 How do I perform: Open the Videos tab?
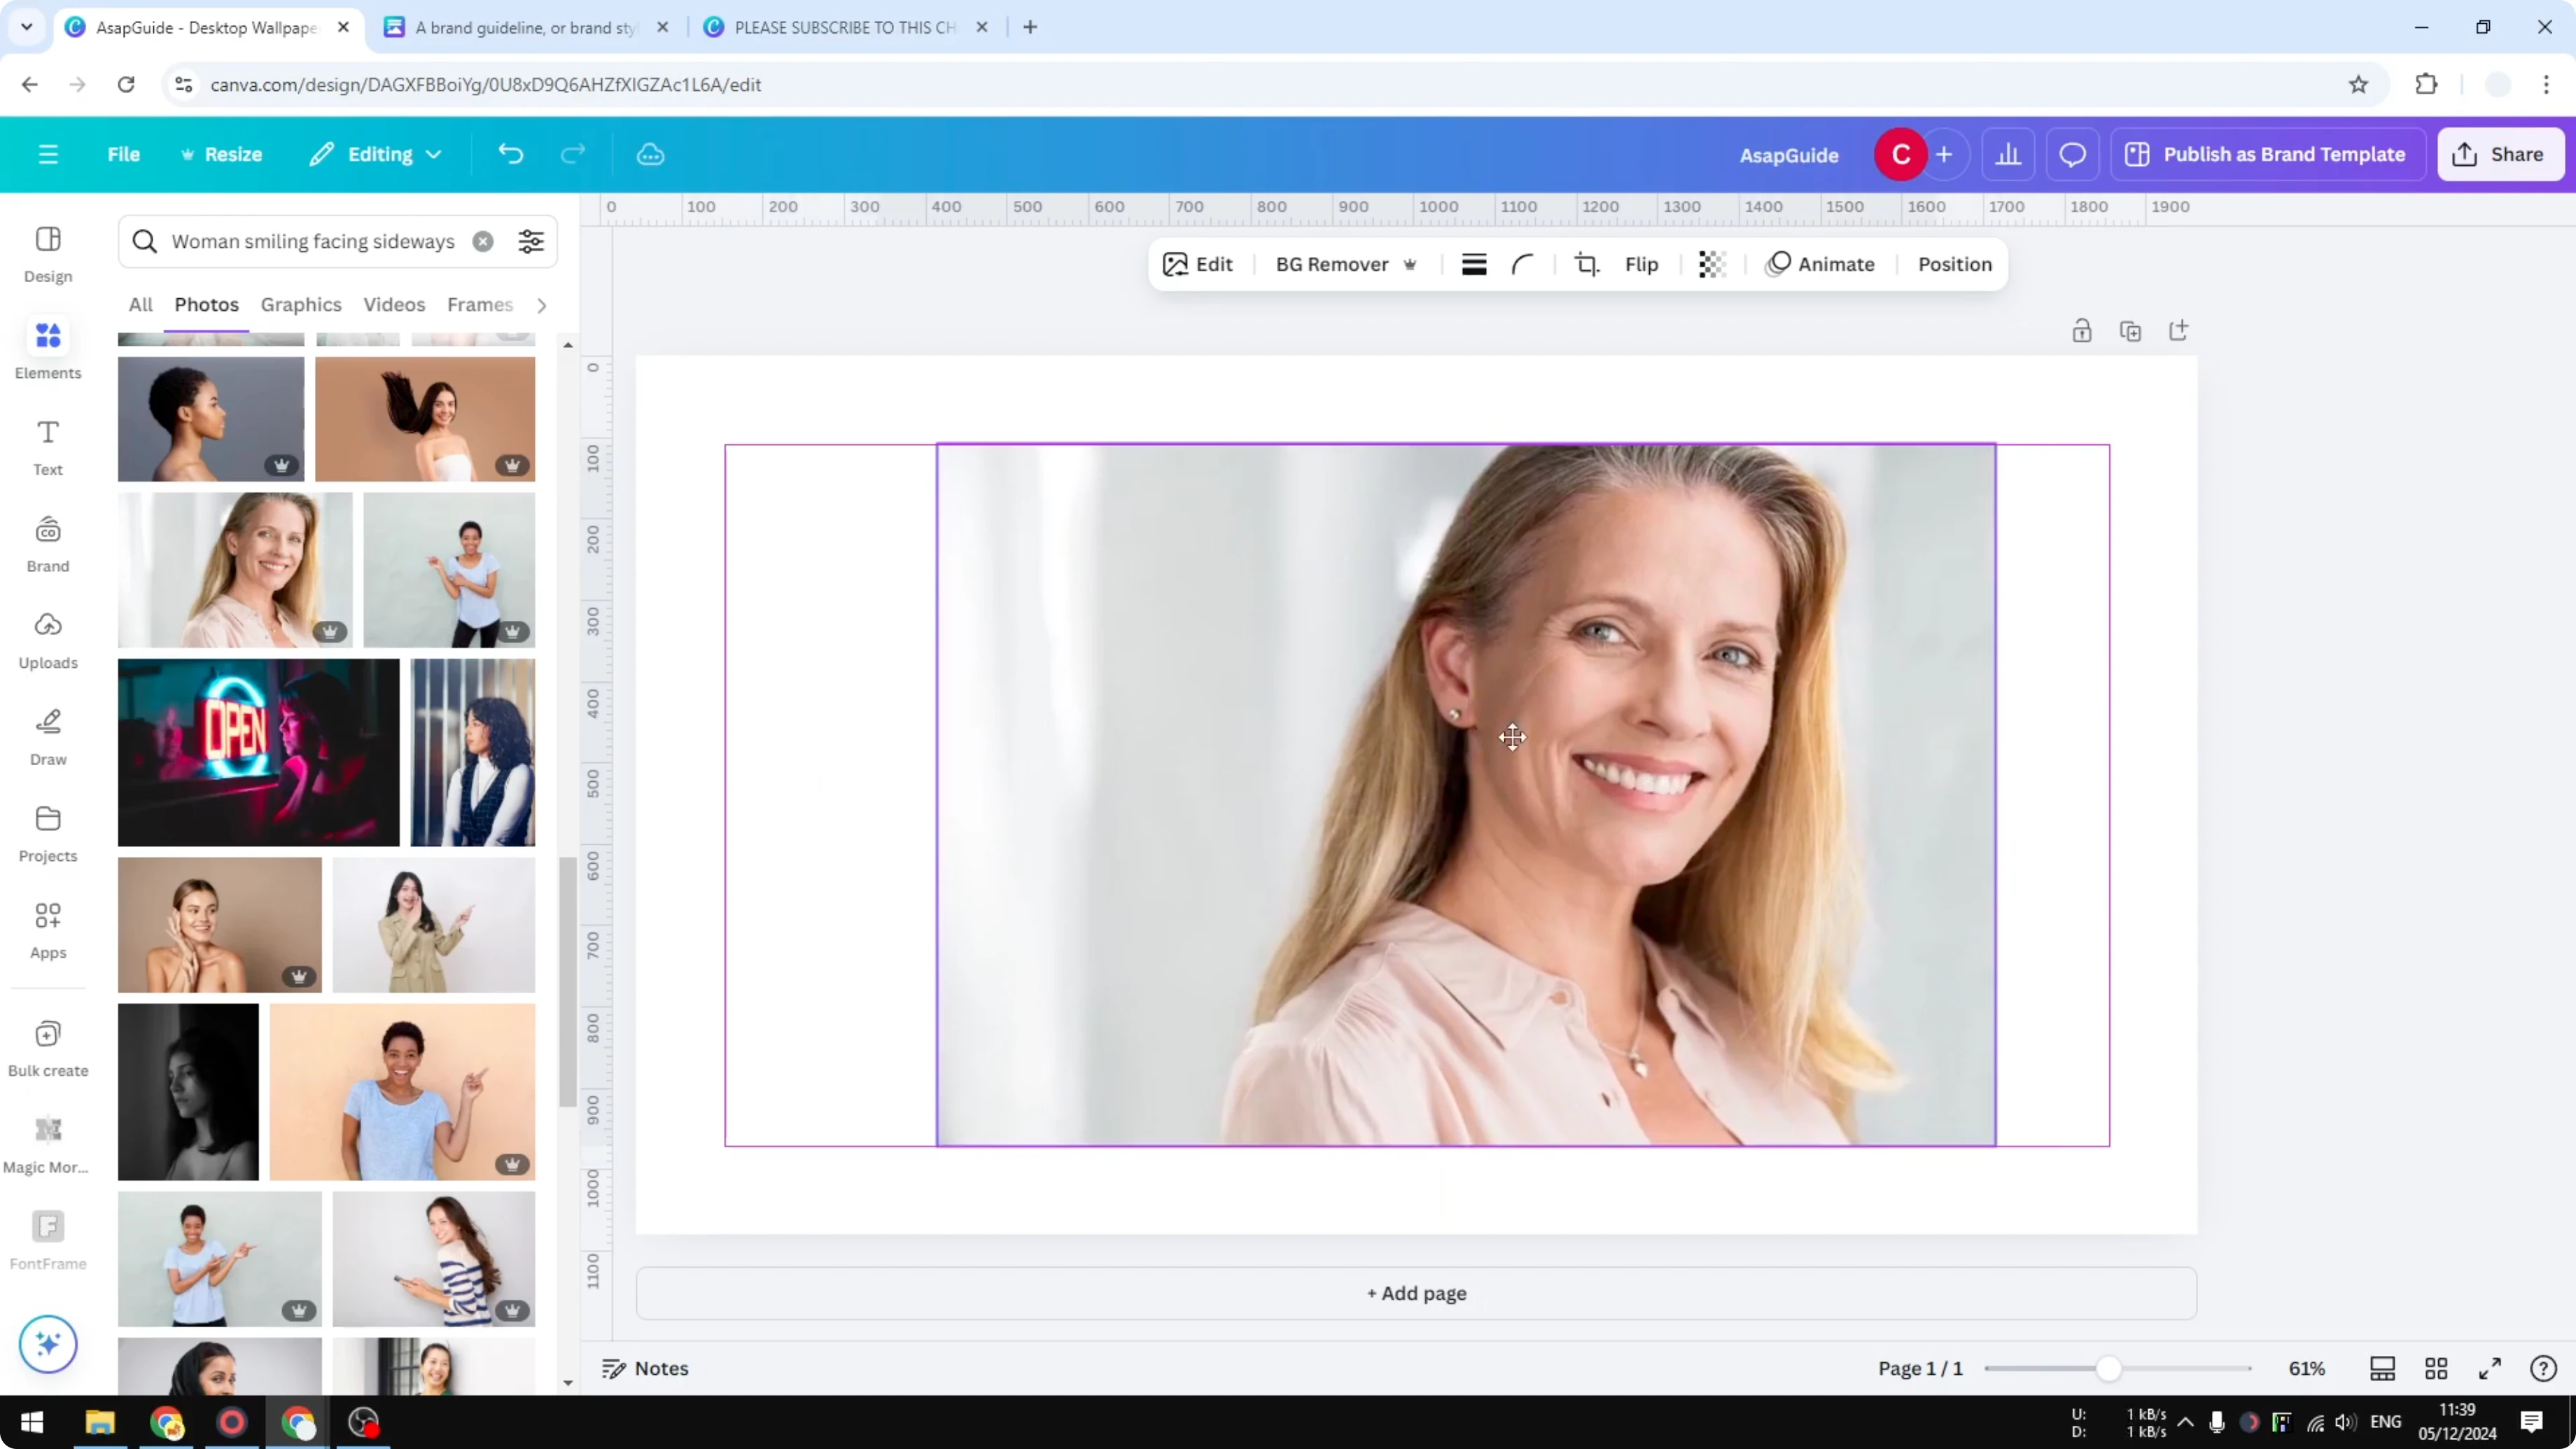394,305
